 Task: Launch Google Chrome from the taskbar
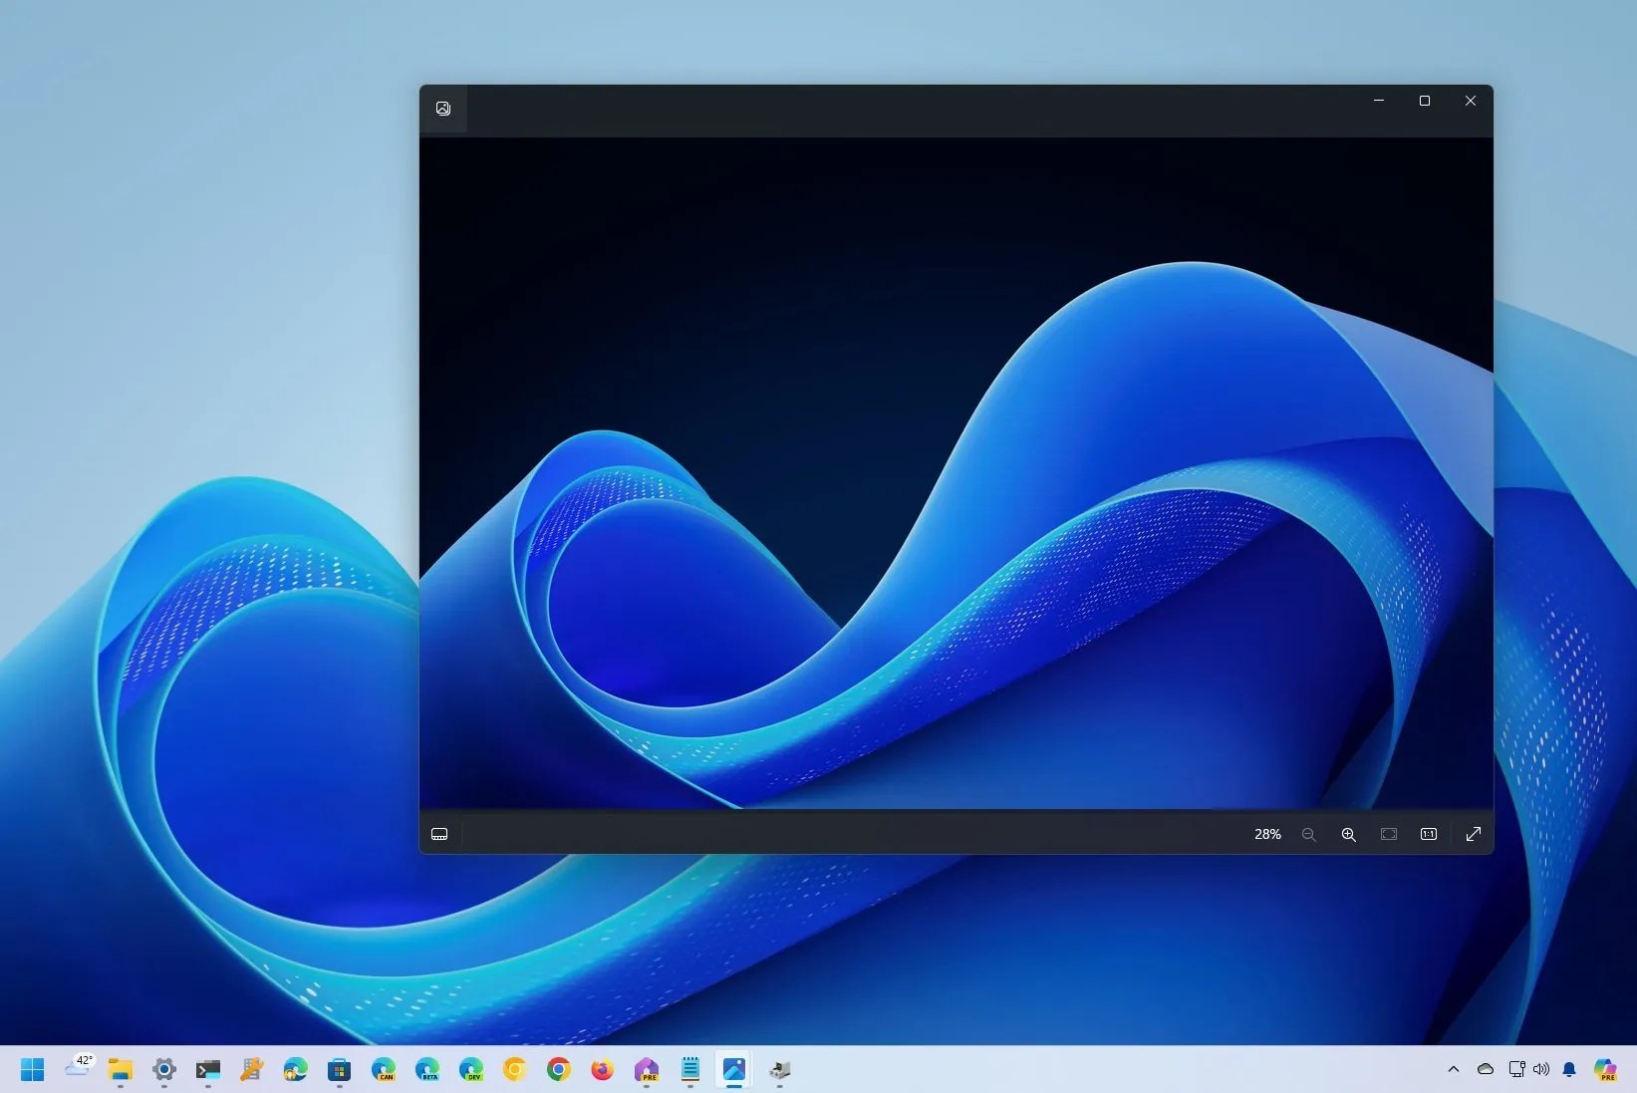click(558, 1070)
